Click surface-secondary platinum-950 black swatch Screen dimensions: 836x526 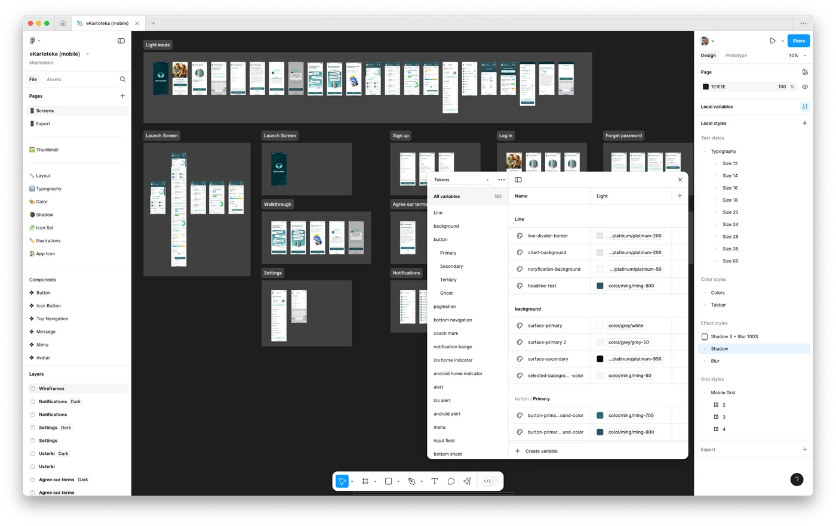coord(600,359)
